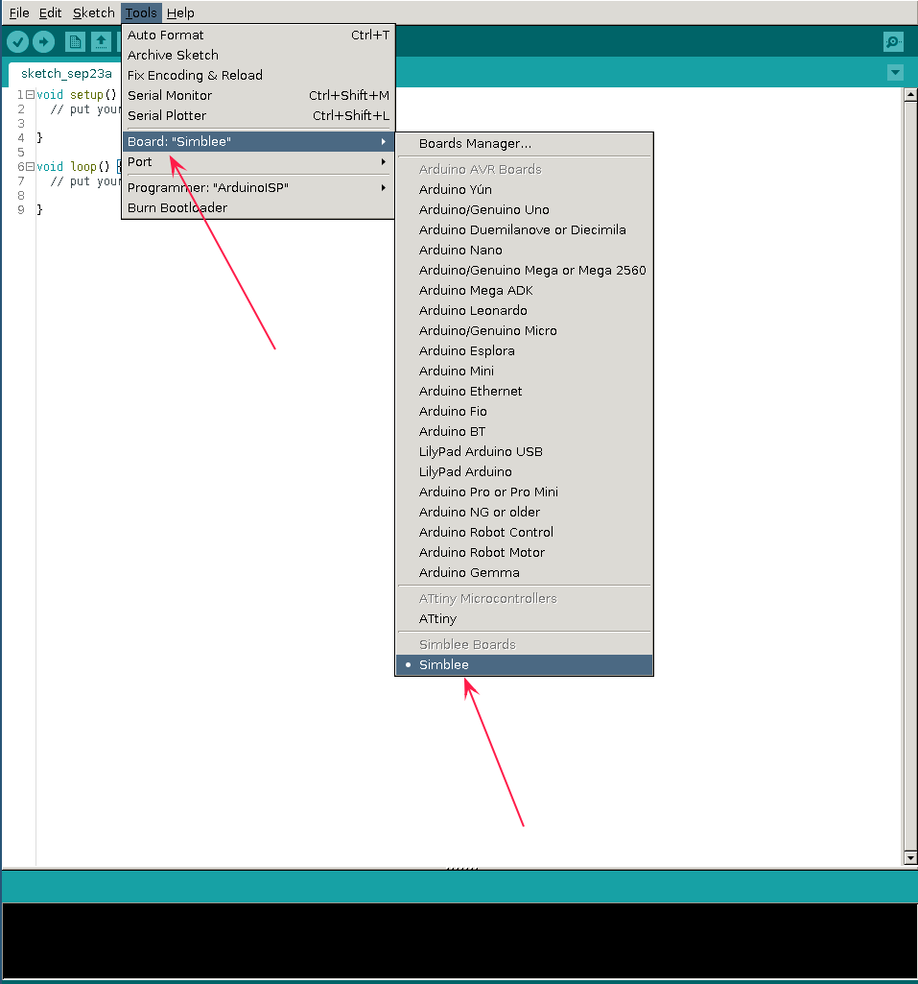Open the Help menu
918x984 pixels.
[180, 12]
